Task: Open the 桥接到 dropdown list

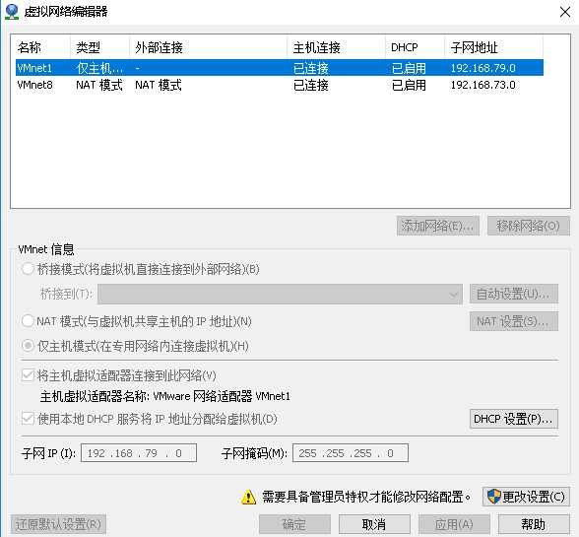Action: 280,295
